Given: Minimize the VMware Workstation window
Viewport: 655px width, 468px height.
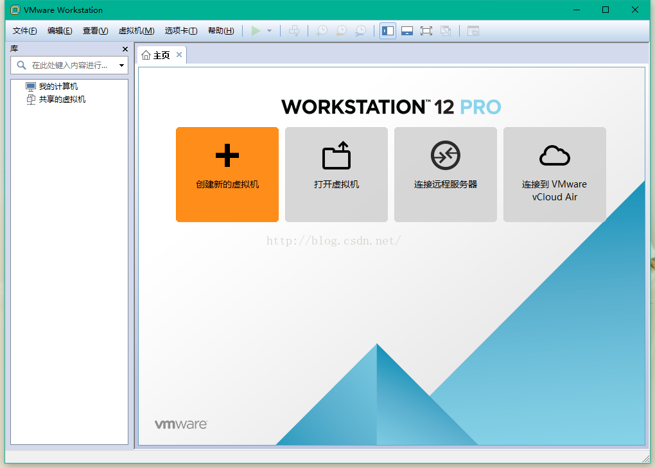Looking at the screenshot, I should pos(577,10).
